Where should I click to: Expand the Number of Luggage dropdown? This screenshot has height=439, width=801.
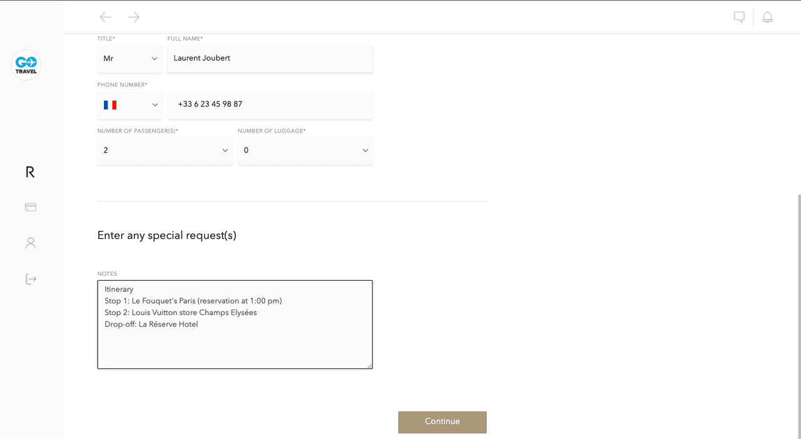coord(305,151)
